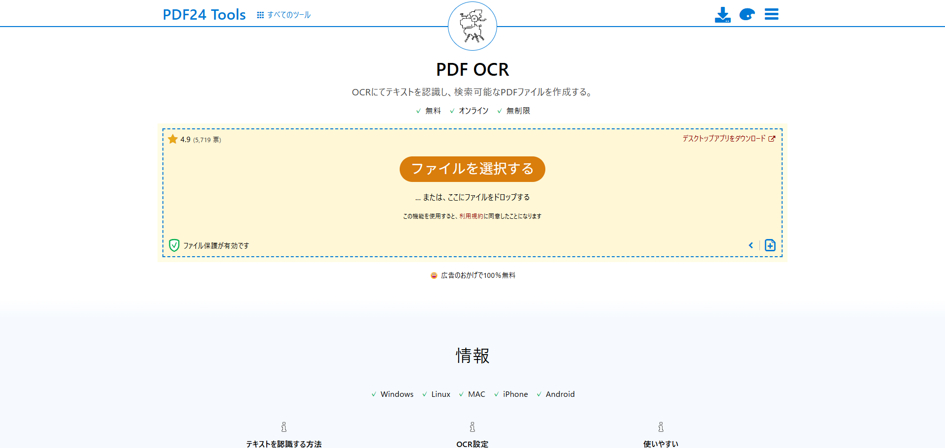
Task: Expand the left chevron in file box
Action: (751, 245)
